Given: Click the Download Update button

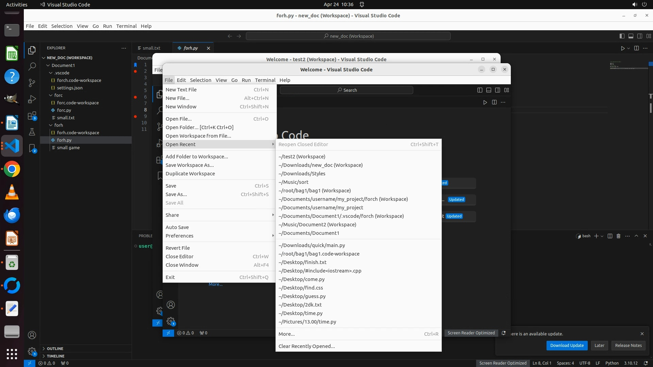Looking at the screenshot, I should [x=567, y=346].
